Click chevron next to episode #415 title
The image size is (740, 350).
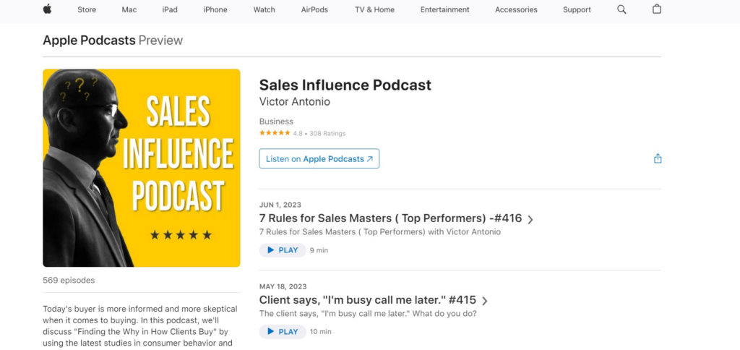point(485,301)
